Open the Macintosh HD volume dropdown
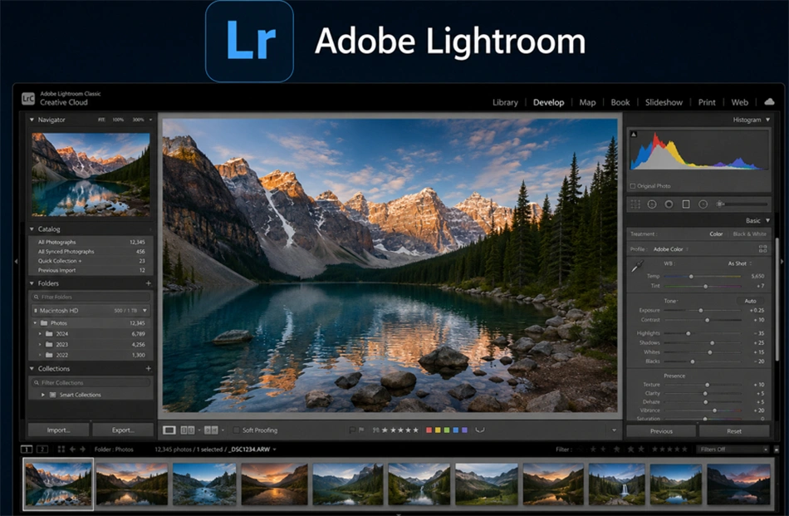Viewport: 789px width, 516px height. pyautogui.click(x=145, y=311)
